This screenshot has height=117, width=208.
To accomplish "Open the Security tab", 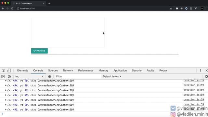I will coord(136,71).
